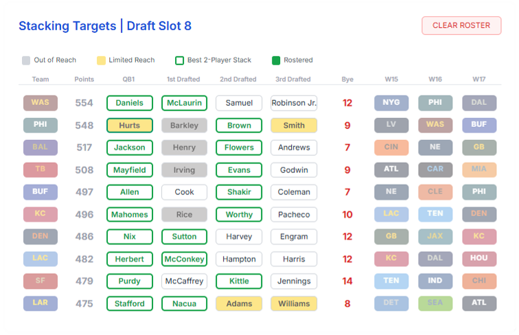
Task: Select the Daniels QB1 player chip
Action: (x=130, y=103)
